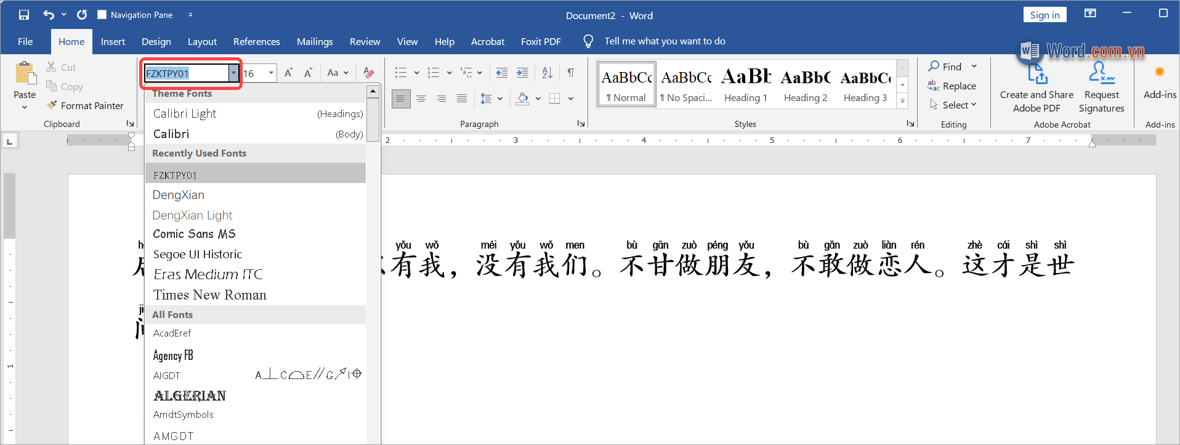Image resolution: width=1180 pixels, height=445 pixels.
Task: Expand the Styles gallery More arrow
Action: click(x=902, y=100)
